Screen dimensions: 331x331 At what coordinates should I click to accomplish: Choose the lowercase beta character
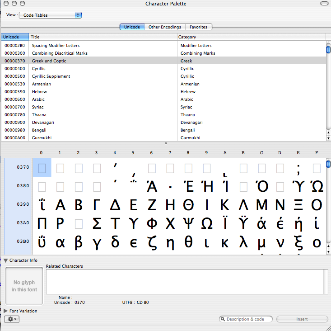click(x=79, y=242)
